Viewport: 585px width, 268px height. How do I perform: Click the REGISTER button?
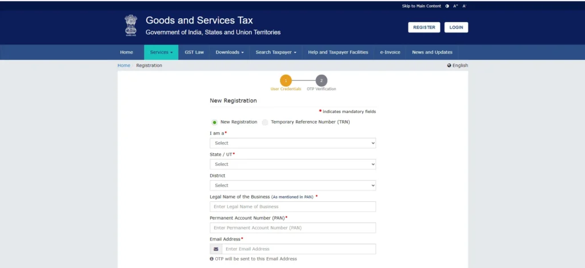(x=424, y=27)
